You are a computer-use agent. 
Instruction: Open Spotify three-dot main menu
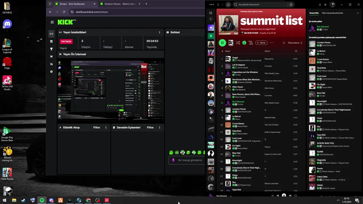pos(212,5)
